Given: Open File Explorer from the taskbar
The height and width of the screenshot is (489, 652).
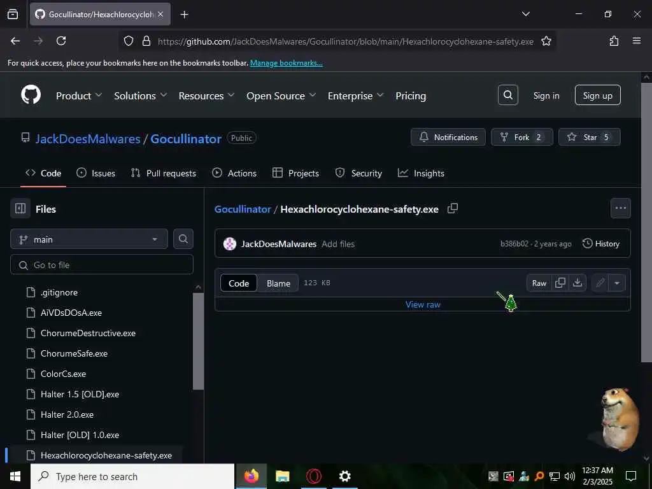Looking at the screenshot, I should (x=282, y=476).
